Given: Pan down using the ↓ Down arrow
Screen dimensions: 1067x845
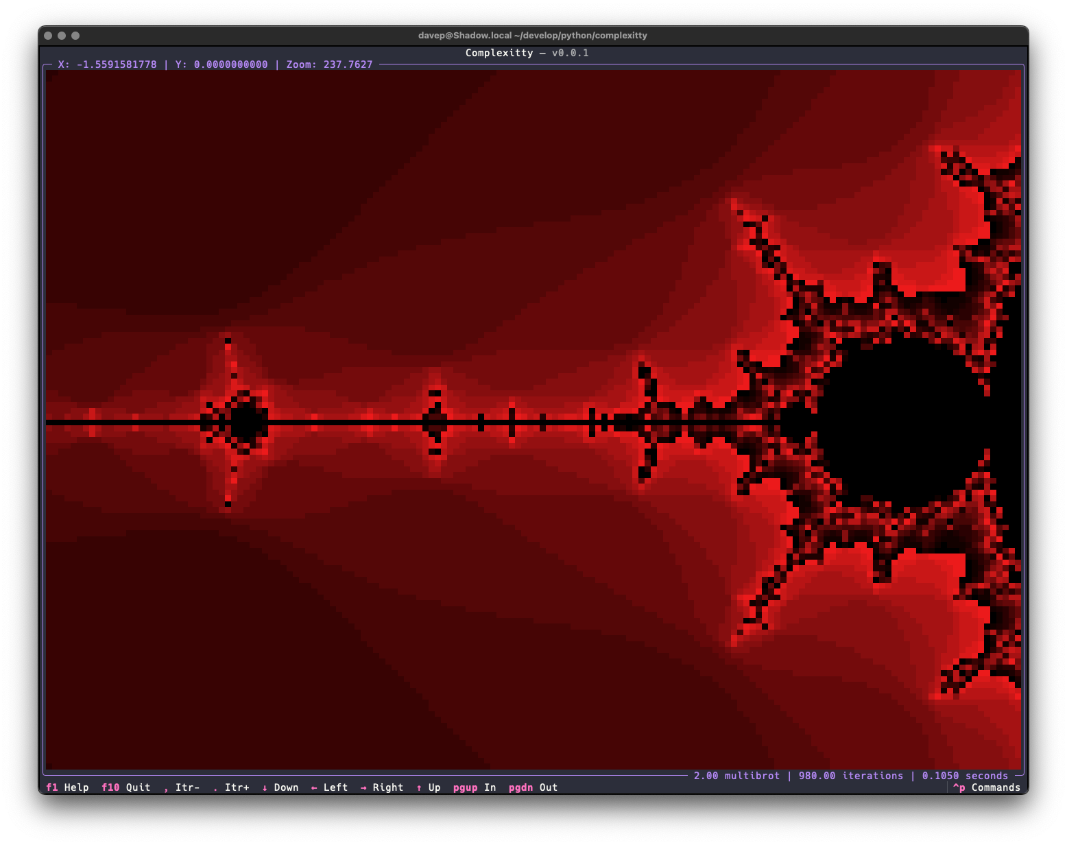Looking at the screenshot, I should [x=280, y=787].
